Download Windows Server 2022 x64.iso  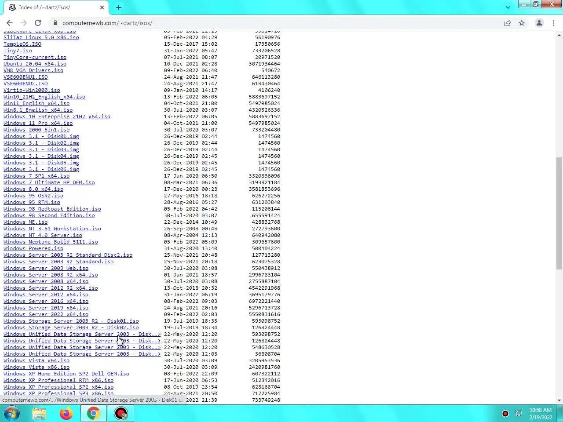point(46,314)
